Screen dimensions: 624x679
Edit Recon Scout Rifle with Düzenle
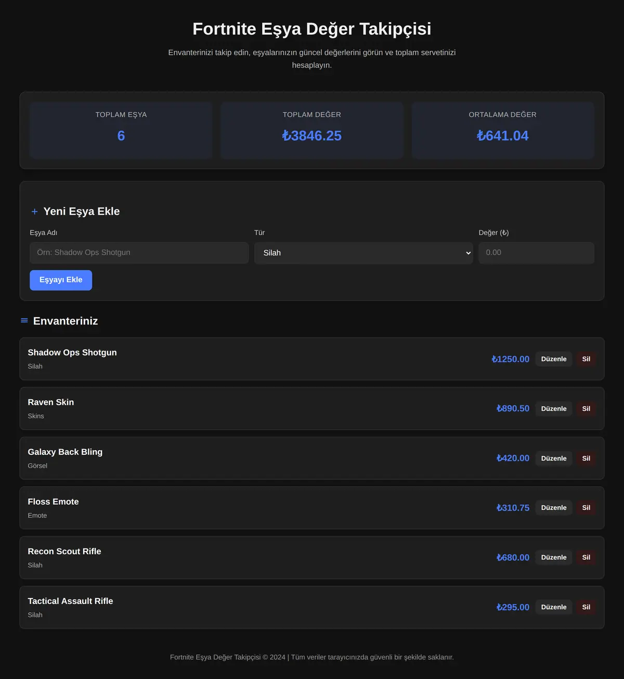(554, 558)
